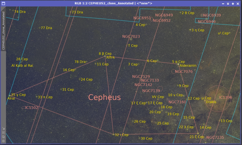Screen dimensions: 242x145
Task: Maximize the window with the plus button
Action: 233,4
